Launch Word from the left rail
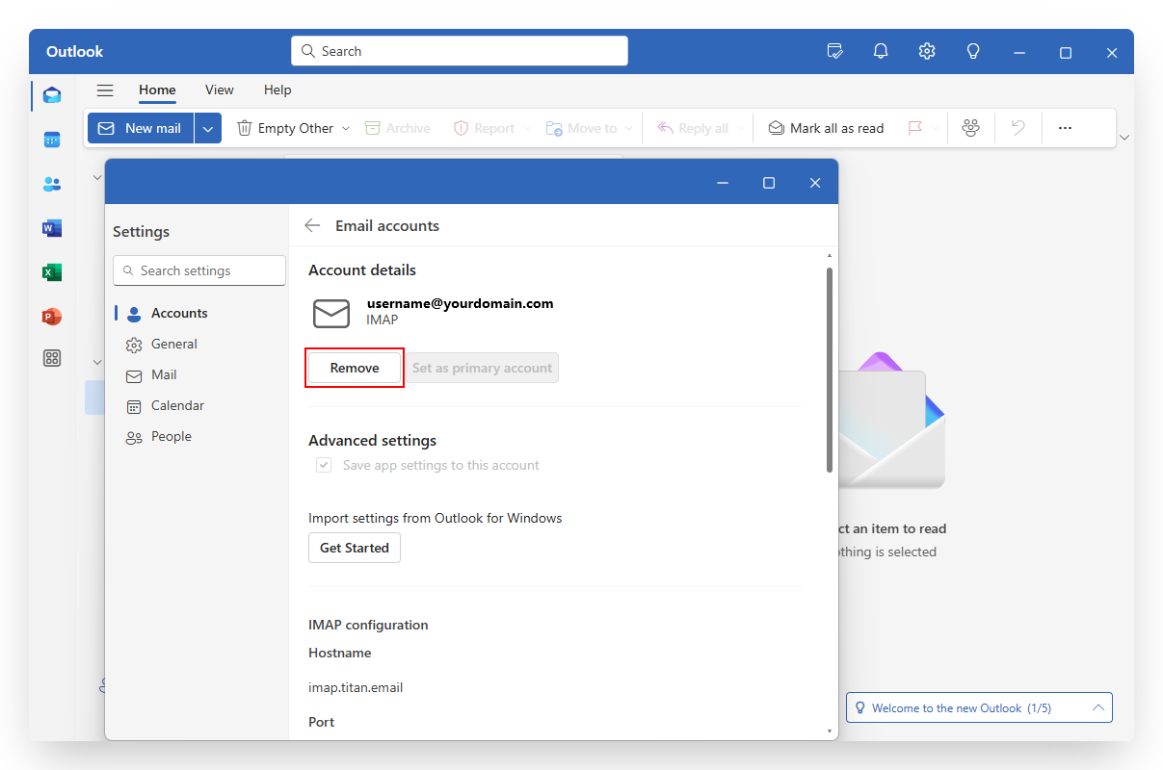 pyautogui.click(x=52, y=228)
